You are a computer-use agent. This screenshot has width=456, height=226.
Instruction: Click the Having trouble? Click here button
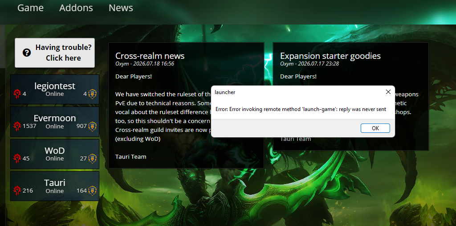(x=55, y=53)
